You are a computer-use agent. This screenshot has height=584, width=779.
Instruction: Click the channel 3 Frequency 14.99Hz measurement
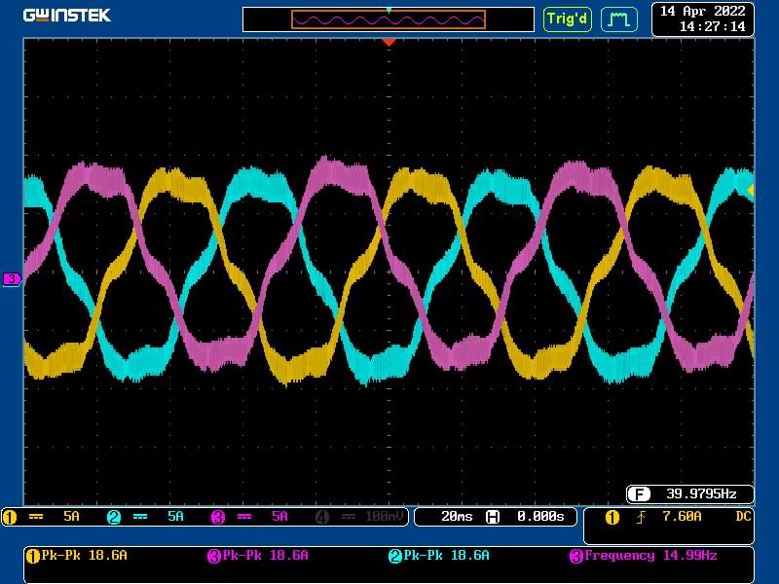[644, 556]
